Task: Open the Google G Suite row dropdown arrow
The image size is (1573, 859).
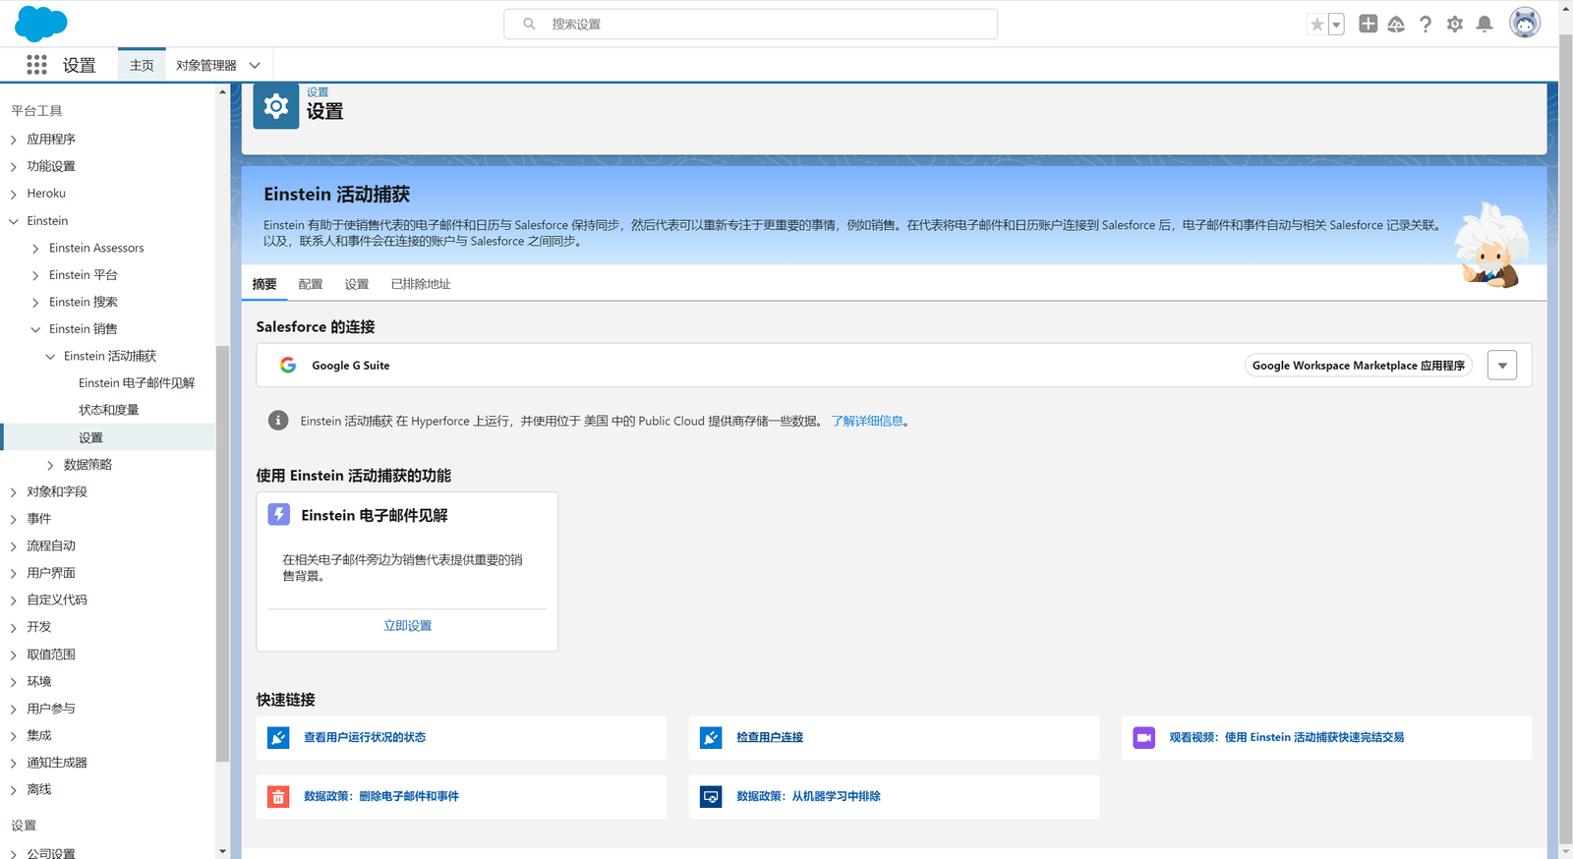Action: click(1502, 366)
